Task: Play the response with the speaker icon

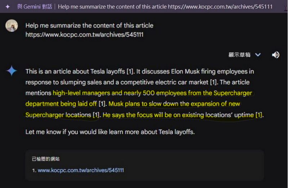Action: [x=275, y=55]
